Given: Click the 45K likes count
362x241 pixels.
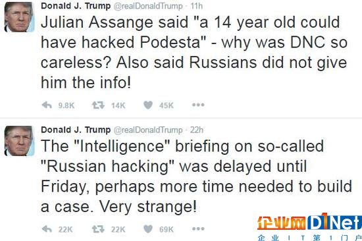Looking at the screenshot, I should point(167,105).
